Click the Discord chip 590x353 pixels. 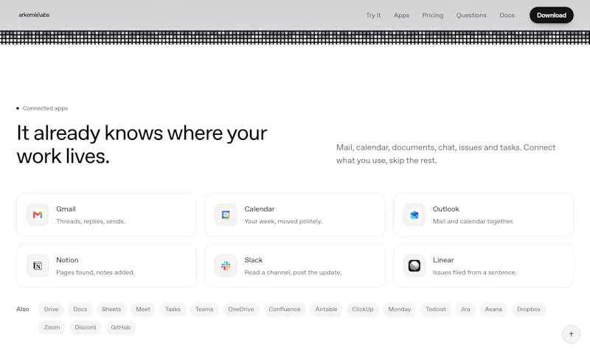click(86, 327)
